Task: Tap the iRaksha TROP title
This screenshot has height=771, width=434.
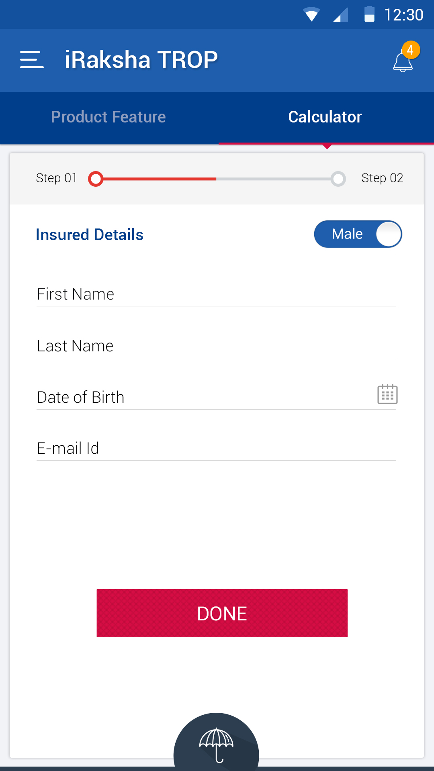Action: (141, 60)
